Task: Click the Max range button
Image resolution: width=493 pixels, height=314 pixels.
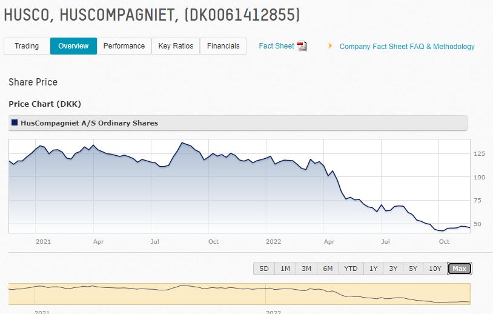Action: tap(459, 269)
